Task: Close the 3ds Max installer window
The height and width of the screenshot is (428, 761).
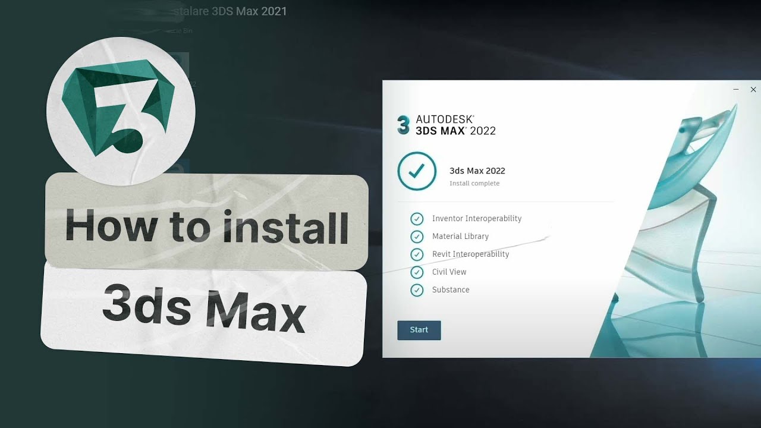Action: coord(753,90)
